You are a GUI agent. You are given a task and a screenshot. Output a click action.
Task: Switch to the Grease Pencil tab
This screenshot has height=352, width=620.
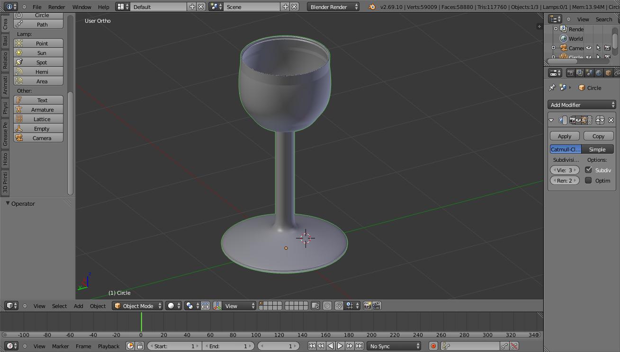pyautogui.click(x=5, y=134)
